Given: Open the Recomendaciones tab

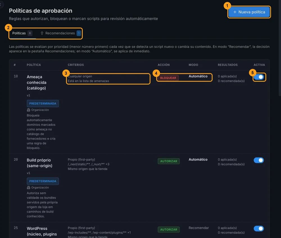Looking at the screenshot, I should click(x=61, y=33).
